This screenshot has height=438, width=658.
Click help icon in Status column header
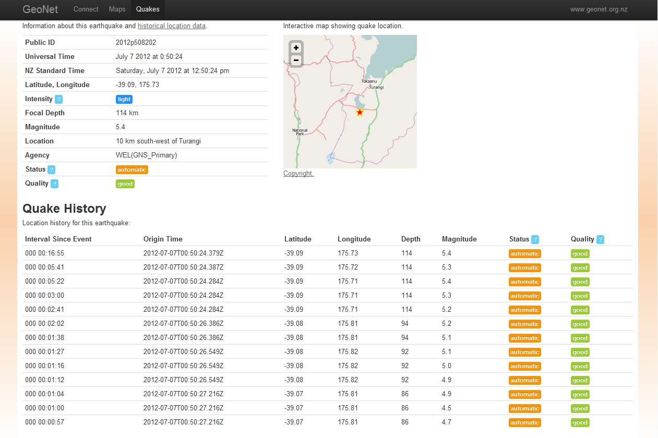pyautogui.click(x=535, y=239)
